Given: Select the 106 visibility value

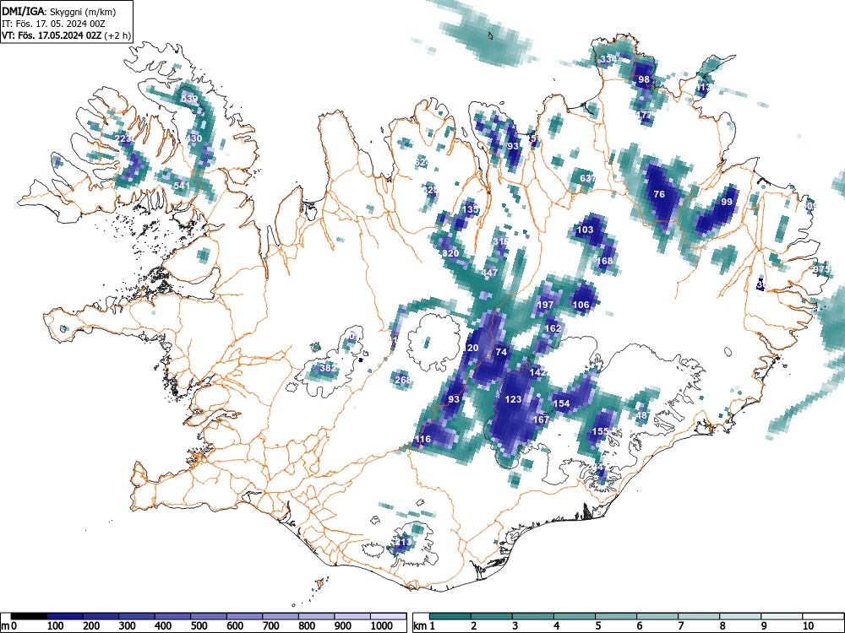Looking at the screenshot, I should click(581, 305).
